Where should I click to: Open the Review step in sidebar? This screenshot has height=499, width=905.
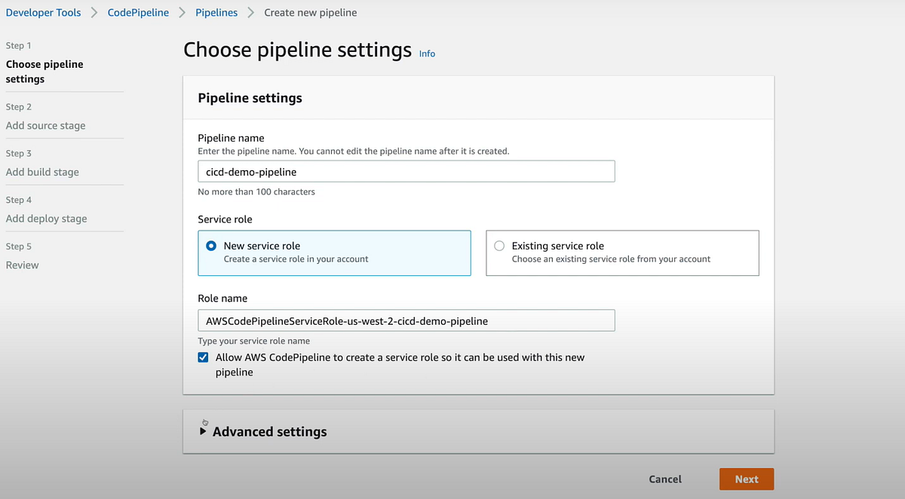coord(22,265)
